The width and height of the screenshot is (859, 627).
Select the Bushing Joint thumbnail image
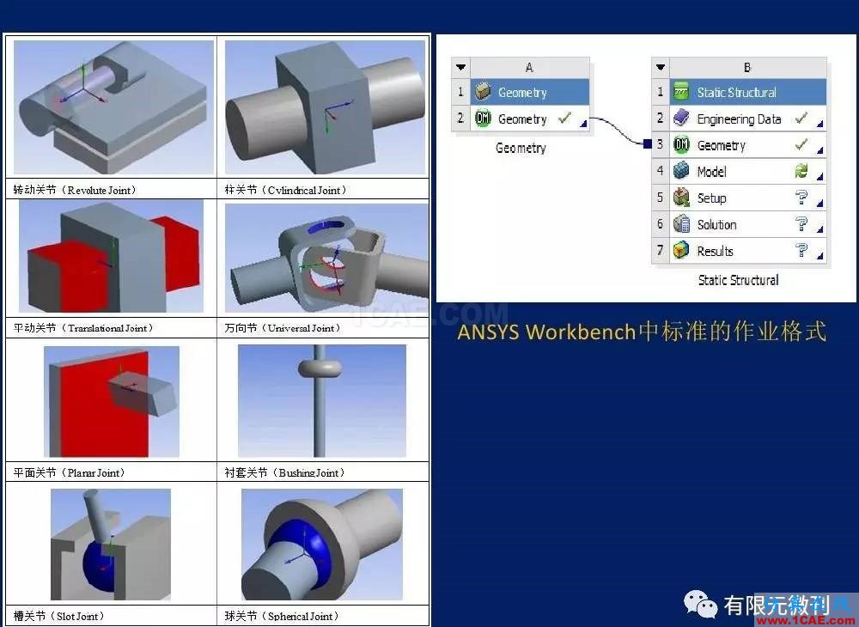click(322, 401)
